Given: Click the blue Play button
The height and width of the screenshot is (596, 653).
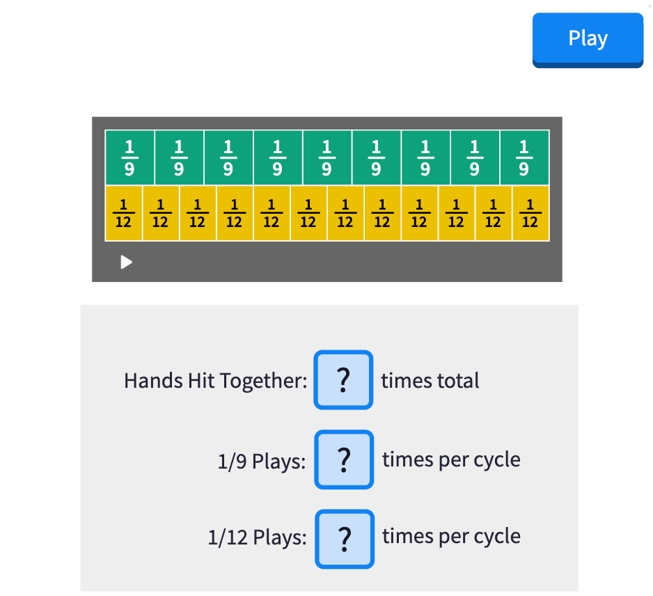Looking at the screenshot, I should [588, 39].
